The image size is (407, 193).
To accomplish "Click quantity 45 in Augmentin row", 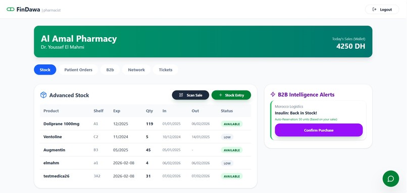I will [x=148, y=150].
